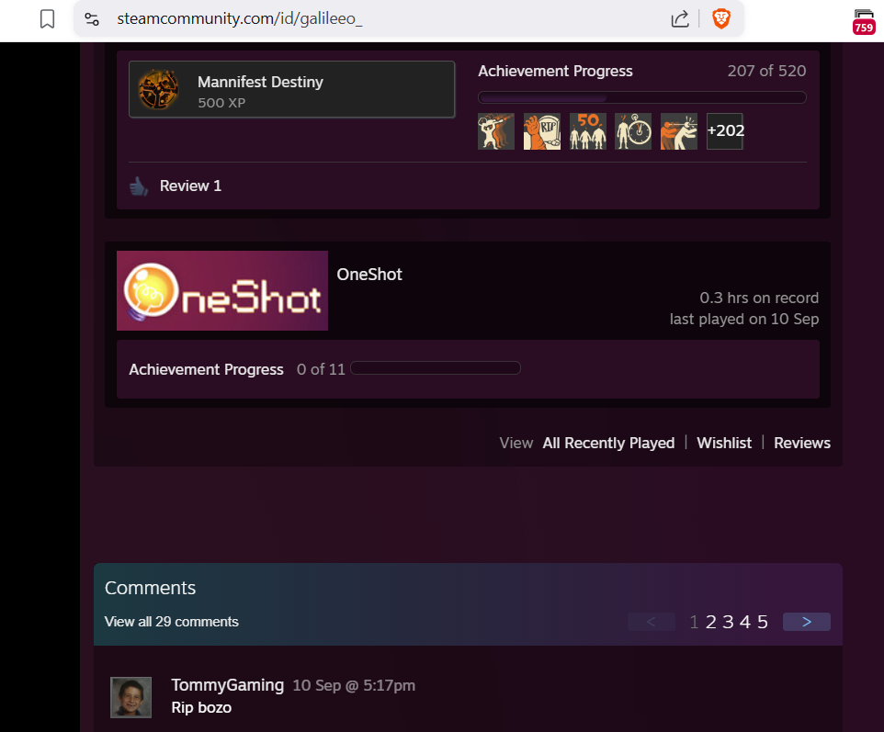Click the Mannifest Destiny 500 XP badge text
Screen dimensions: 884x732
pos(260,91)
